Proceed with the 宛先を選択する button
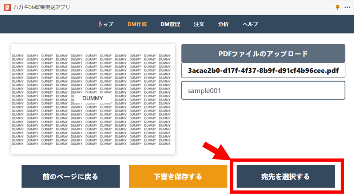The width and height of the screenshot is (354, 195). (x=286, y=176)
